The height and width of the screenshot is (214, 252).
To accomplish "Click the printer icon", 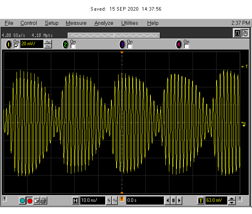I will tap(43, 201).
